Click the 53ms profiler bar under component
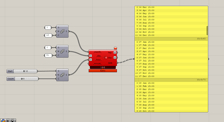The width and height of the screenshot is (224, 122). click(x=103, y=71)
